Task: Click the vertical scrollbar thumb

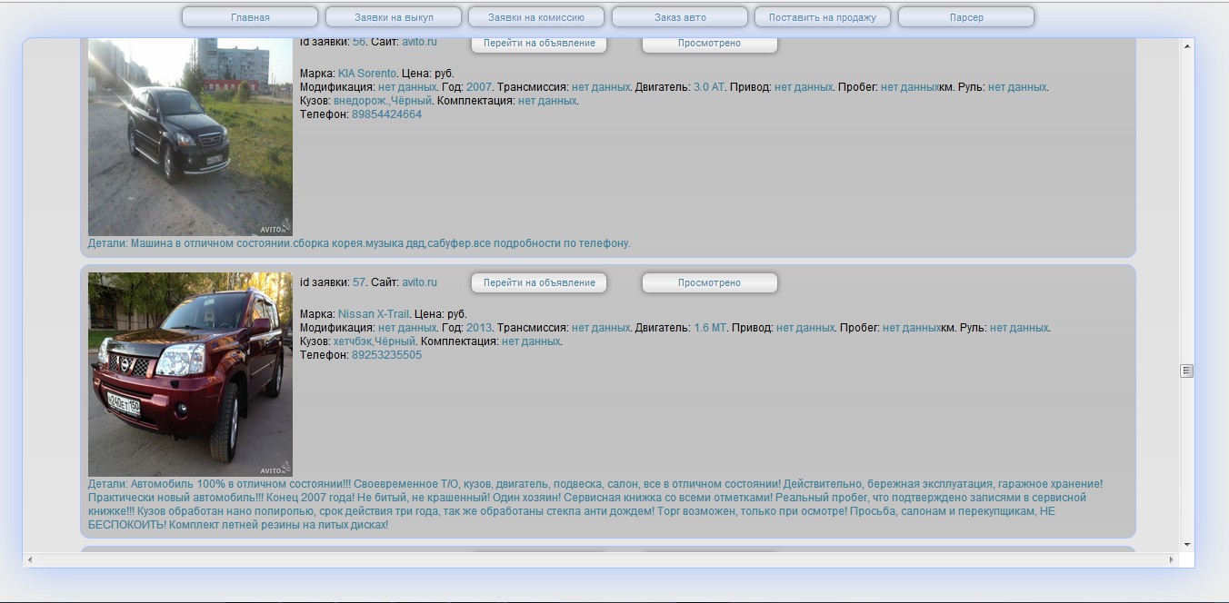Action: click(x=1187, y=371)
